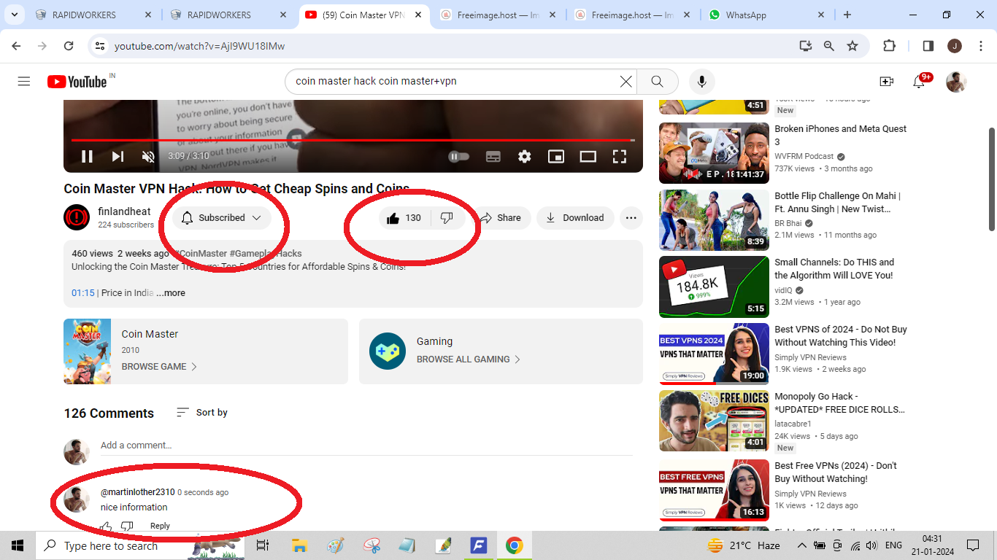Skip to next video using player control
Image resolution: width=997 pixels, height=560 pixels.
[118, 156]
